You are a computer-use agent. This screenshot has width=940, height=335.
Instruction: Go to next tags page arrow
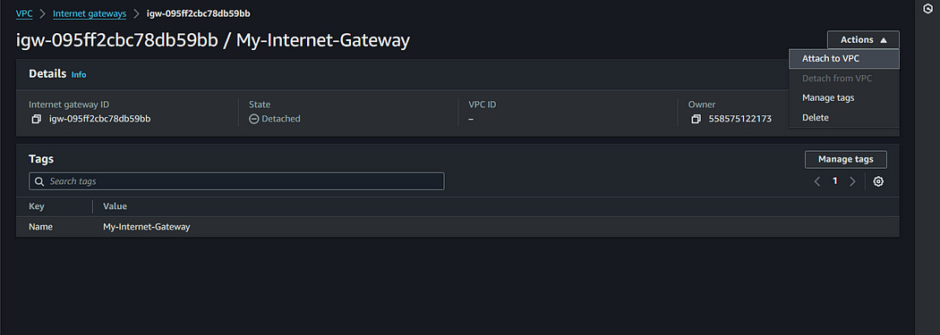[x=852, y=181]
